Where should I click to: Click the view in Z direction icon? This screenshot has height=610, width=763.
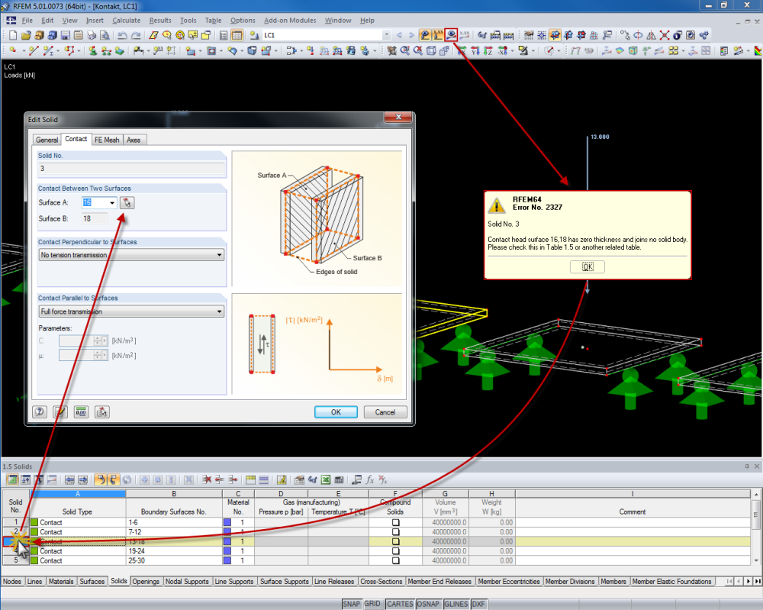pos(488,50)
